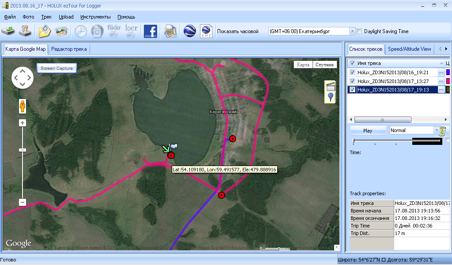The image size is (452, 265).
Task: Open options for track 08/17_19:13
Action: [x=441, y=90]
